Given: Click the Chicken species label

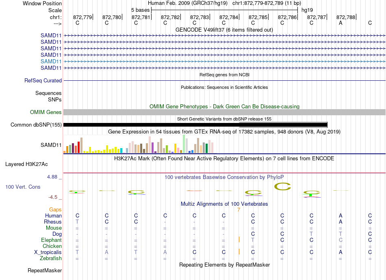Looking at the screenshot, I should point(52,246).
